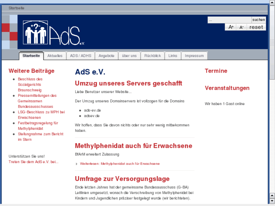
Task: Click the Veranstaltungen heading
Action: pyautogui.click(x=227, y=88)
